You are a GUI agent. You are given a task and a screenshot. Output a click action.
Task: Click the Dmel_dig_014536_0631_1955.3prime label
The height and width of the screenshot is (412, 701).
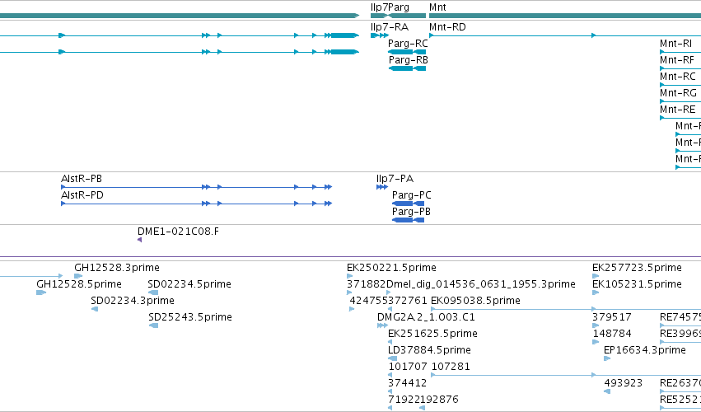[x=480, y=284]
